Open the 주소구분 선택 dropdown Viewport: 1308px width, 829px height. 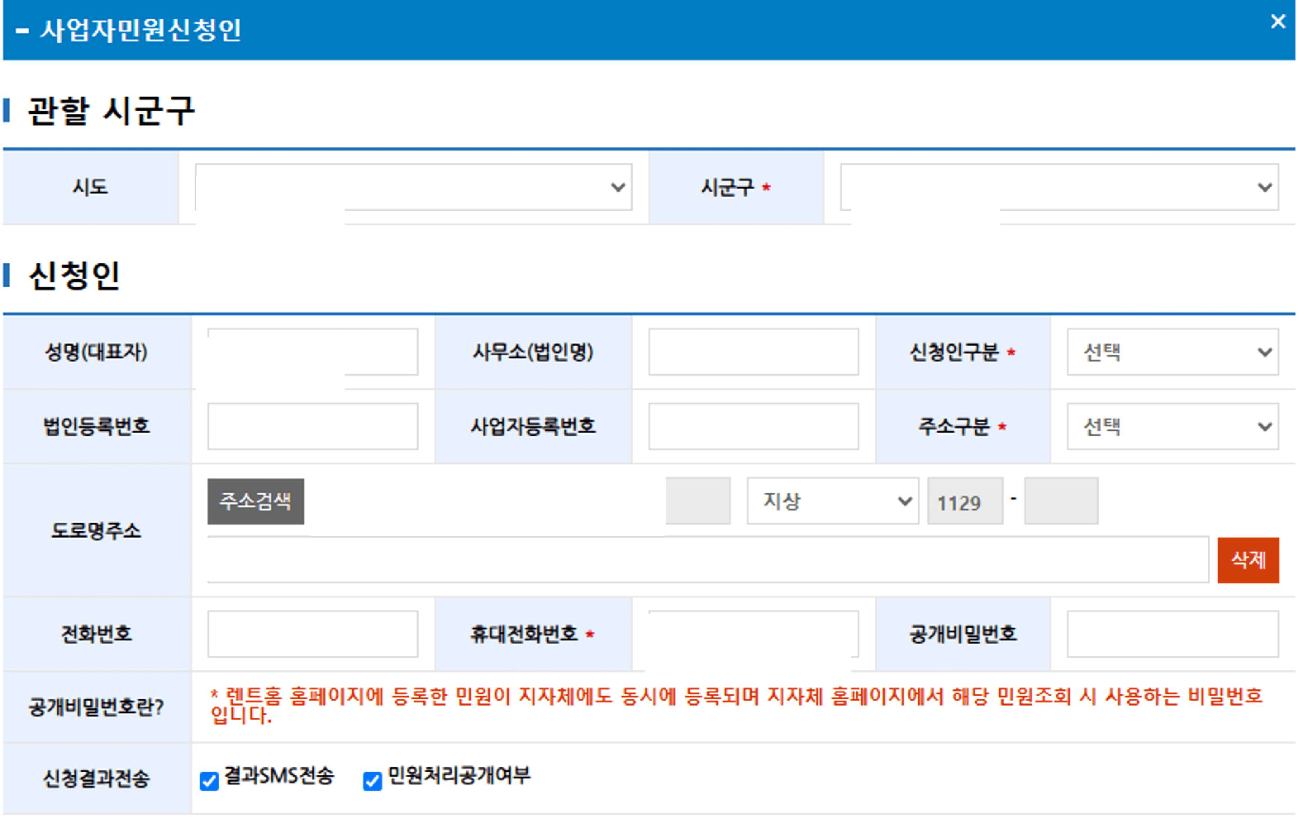tap(1172, 426)
